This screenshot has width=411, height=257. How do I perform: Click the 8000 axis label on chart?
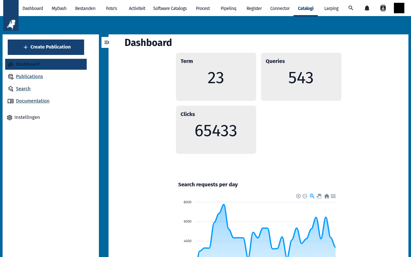pos(188,202)
